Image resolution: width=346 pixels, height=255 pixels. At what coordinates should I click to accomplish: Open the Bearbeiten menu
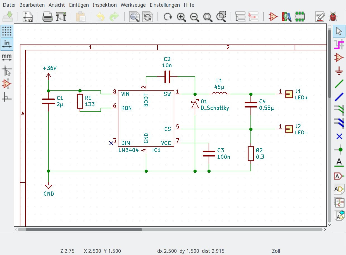click(32, 5)
